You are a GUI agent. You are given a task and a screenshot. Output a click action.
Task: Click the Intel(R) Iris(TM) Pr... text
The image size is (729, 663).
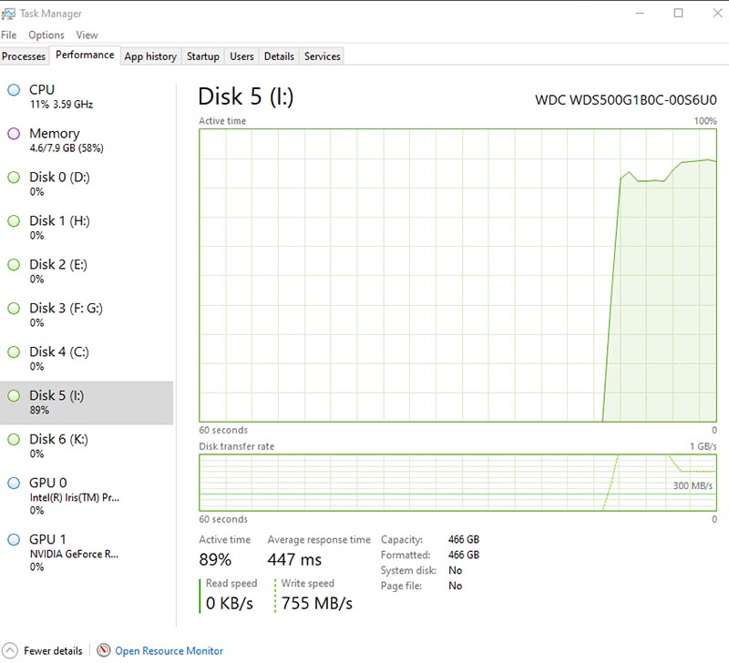click(75, 497)
